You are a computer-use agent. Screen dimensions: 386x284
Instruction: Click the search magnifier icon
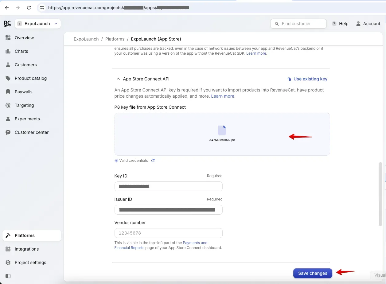pos(277,24)
